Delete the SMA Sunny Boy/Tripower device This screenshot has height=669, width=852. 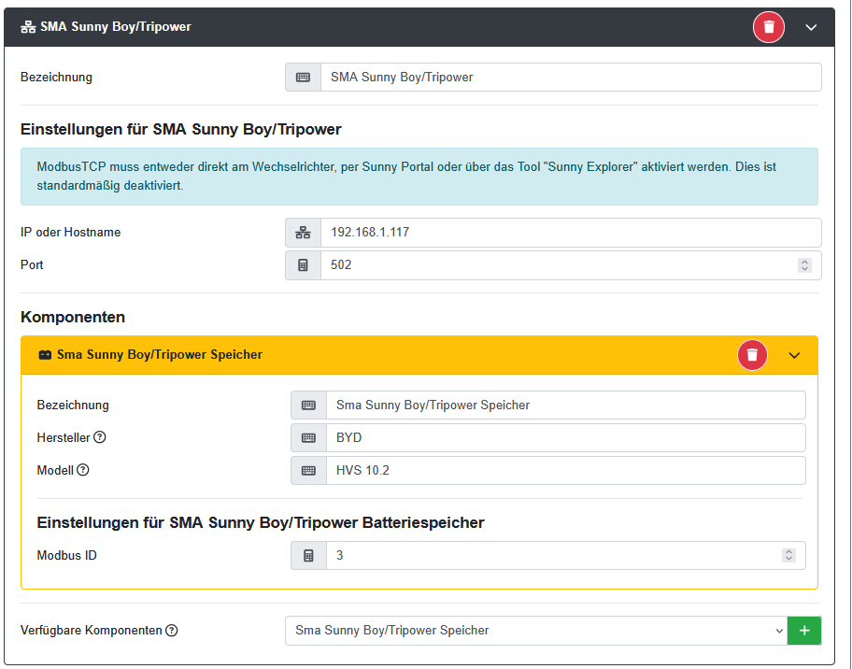click(768, 27)
